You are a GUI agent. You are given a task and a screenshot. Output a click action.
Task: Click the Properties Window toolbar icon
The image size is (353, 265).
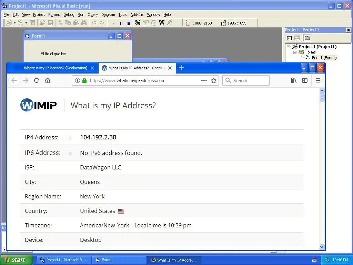click(146, 23)
